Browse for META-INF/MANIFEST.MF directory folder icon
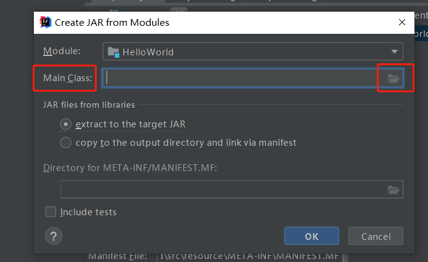Image resolution: width=428 pixels, height=262 pixels. (x=394, y=189)
